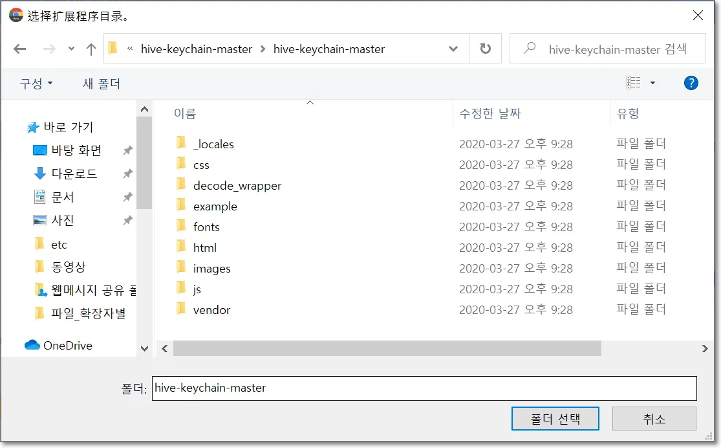Viewport: 721px width, 448px height.
Task: Change view layout icon
Action: click(x=634, y=83)
